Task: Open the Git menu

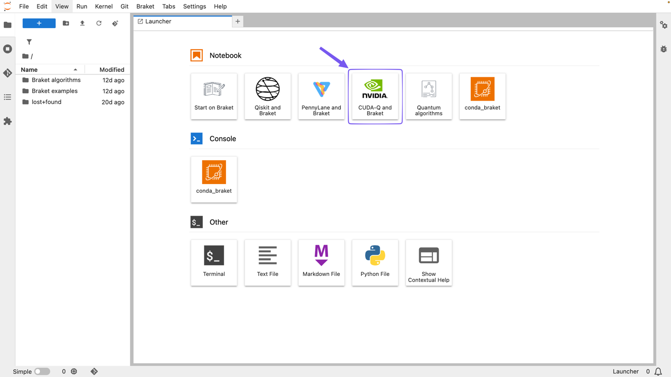Action: tap(124, 6)
